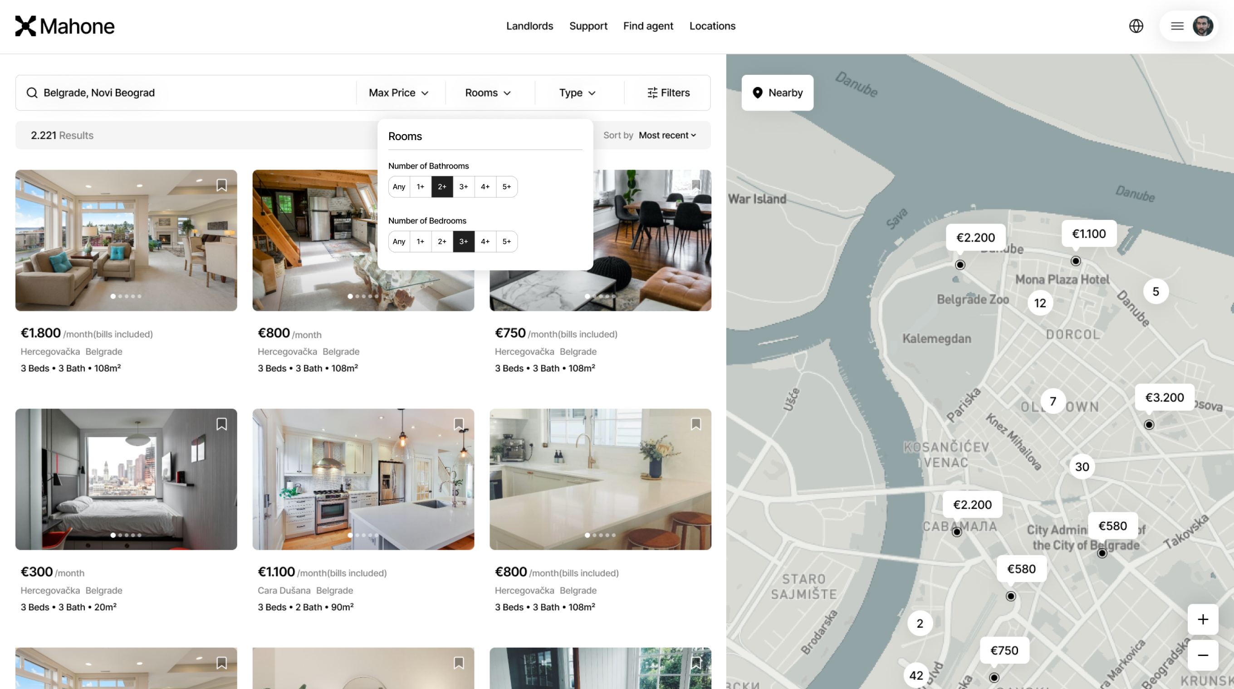Select 3+ bathrooms option
The image size is (1234, 689).
pos(463,187)
